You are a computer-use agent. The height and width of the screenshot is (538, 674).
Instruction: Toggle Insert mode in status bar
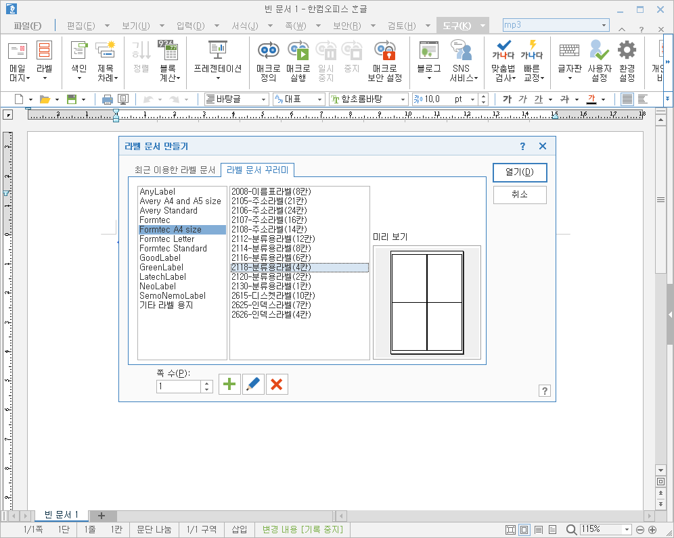pos(240,529)
